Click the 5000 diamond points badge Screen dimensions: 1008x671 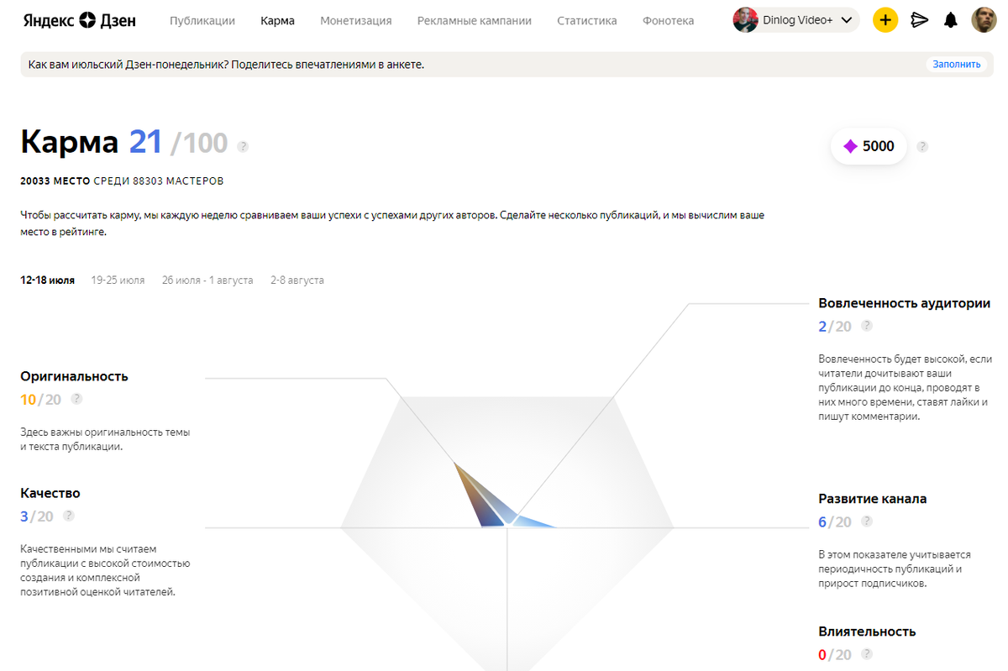tap(869, 146)
